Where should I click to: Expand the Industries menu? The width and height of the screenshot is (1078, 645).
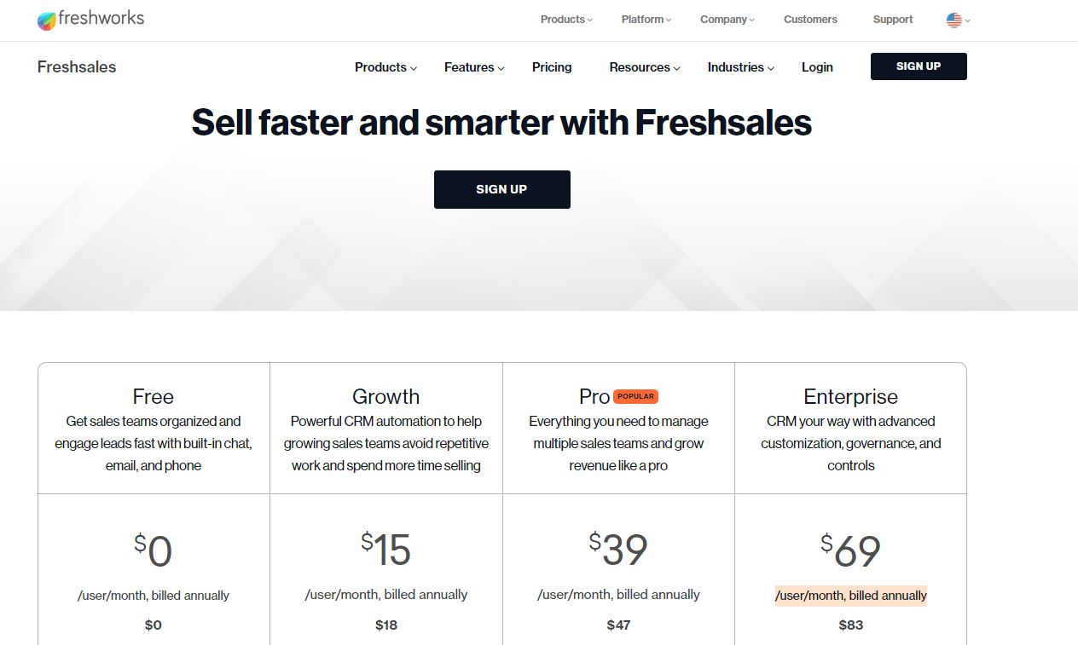[x=741, y=67]
